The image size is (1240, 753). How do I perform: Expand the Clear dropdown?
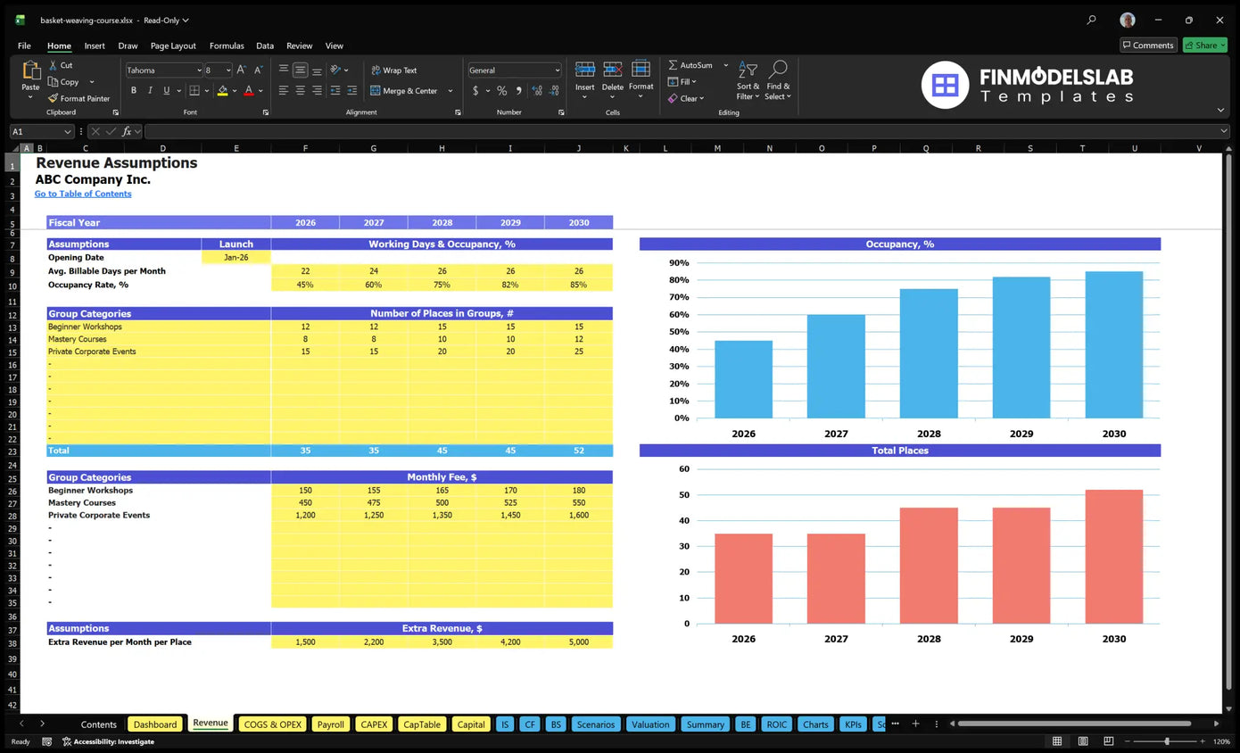pyautogui.click(x=701, y=98)
